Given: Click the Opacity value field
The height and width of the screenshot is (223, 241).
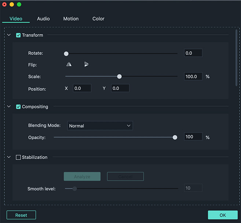Looking at the screenshot, I should click(193, 136).
